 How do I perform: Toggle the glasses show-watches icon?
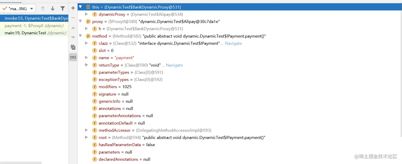click(73, 57)
